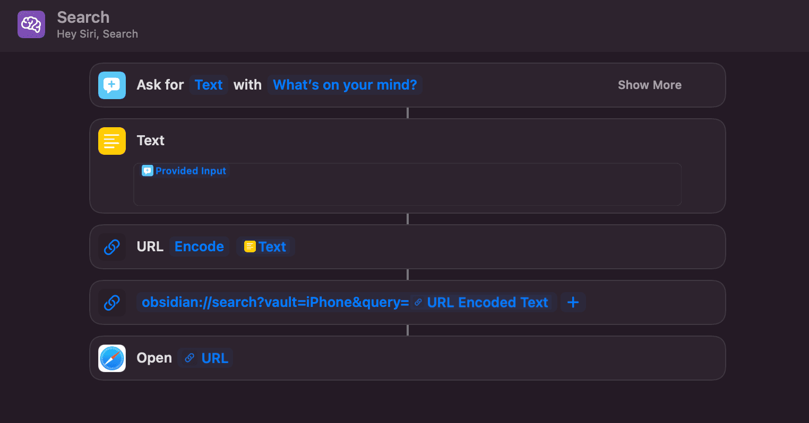
Task: Click inside the empty Text content area
Action: click(407, 191)
